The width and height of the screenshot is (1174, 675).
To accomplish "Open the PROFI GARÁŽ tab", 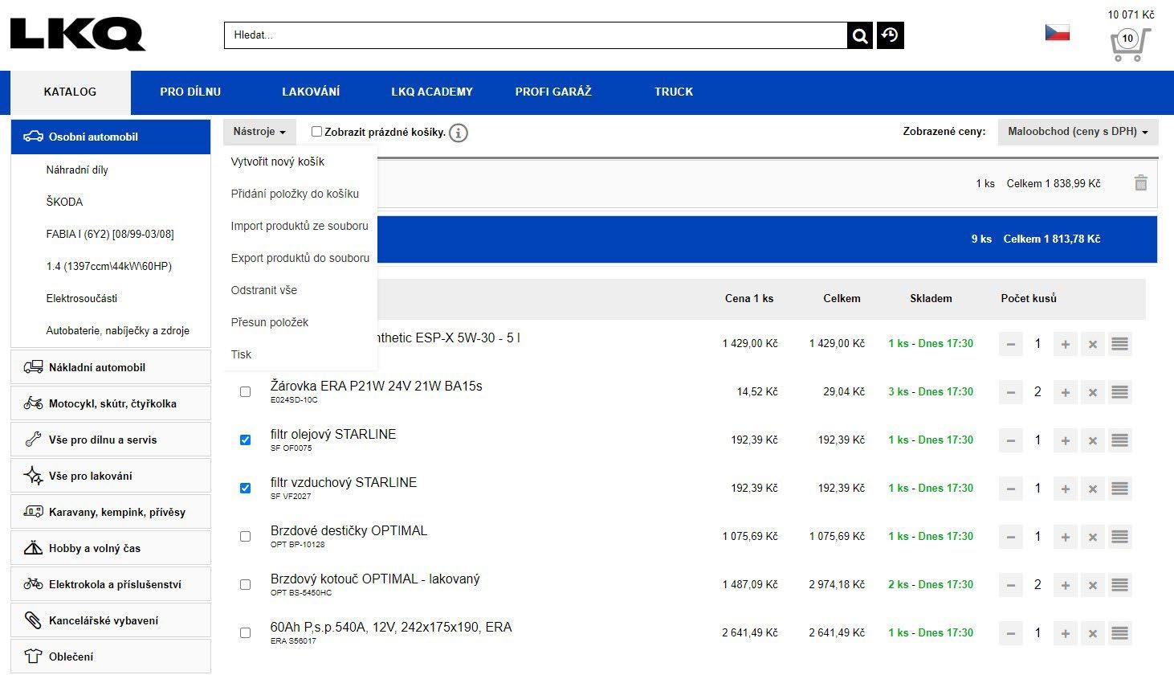I will [553, 92].
